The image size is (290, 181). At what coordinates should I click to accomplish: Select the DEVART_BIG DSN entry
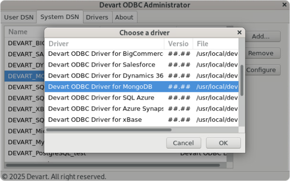[25, 43]
